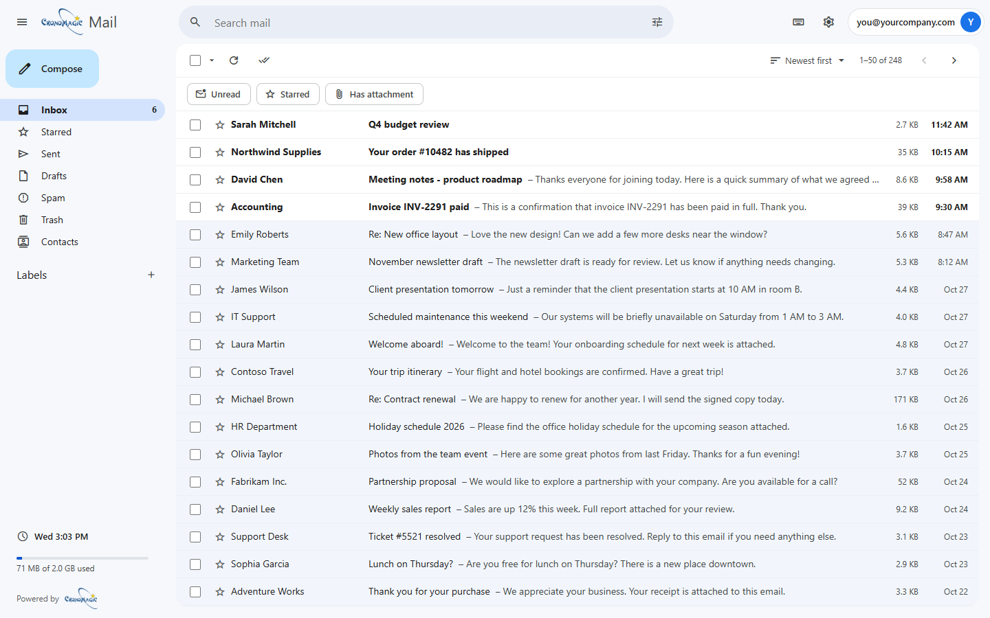Star the David Chen email
The height and width of the screenshot is (618, 990).
click(220, 180)
